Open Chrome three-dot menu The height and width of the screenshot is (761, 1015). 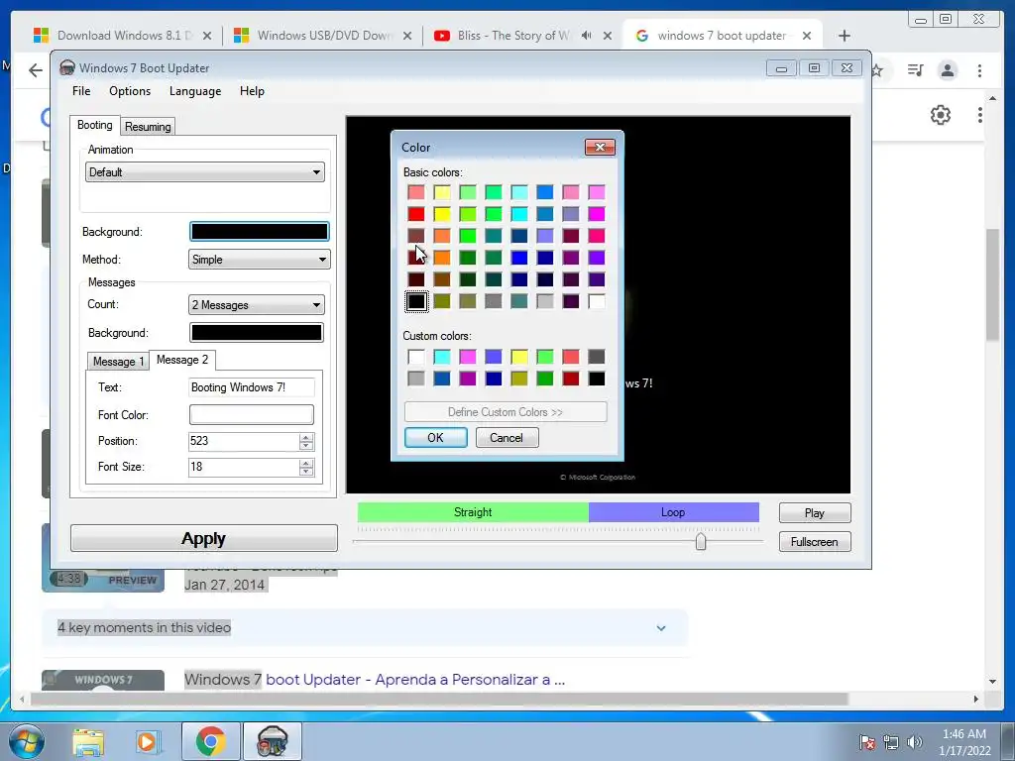[980, 70]
